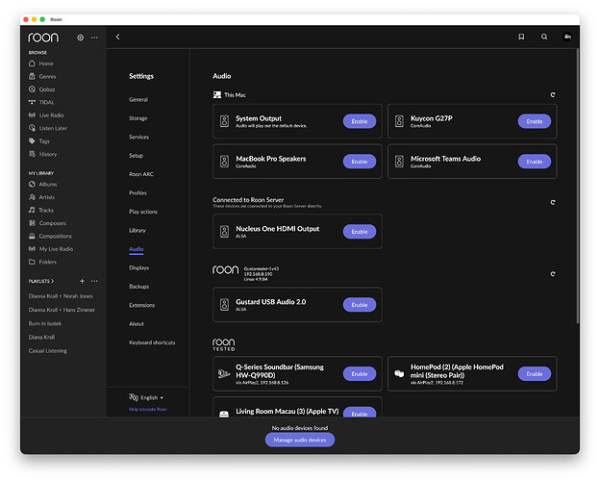The height and width of the screenshot is (481, 600).
Task: Open the bookmarks icon in top bar
Action: [x=521, y=37]
